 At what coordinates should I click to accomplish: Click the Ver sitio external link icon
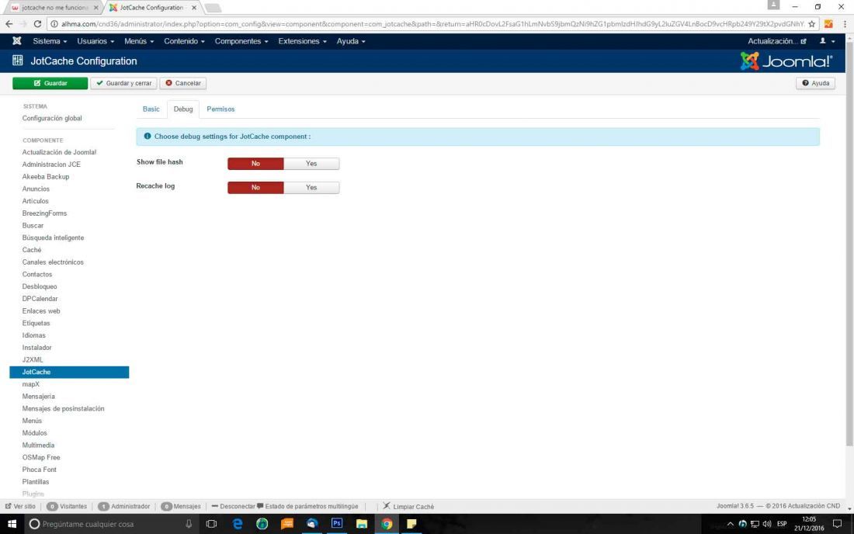click(x=9, y=506)
